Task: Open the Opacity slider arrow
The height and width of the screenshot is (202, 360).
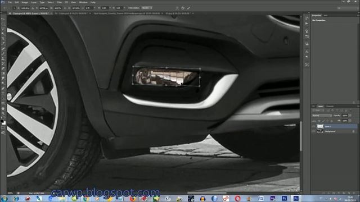Action: click(x=350, y=116)
